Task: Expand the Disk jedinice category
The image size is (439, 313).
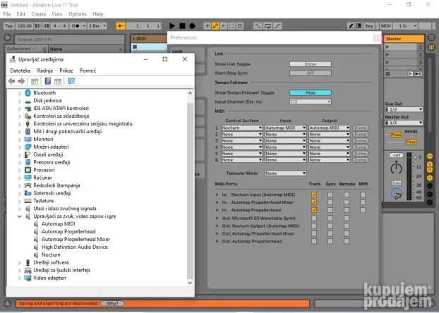Action: 19,101
